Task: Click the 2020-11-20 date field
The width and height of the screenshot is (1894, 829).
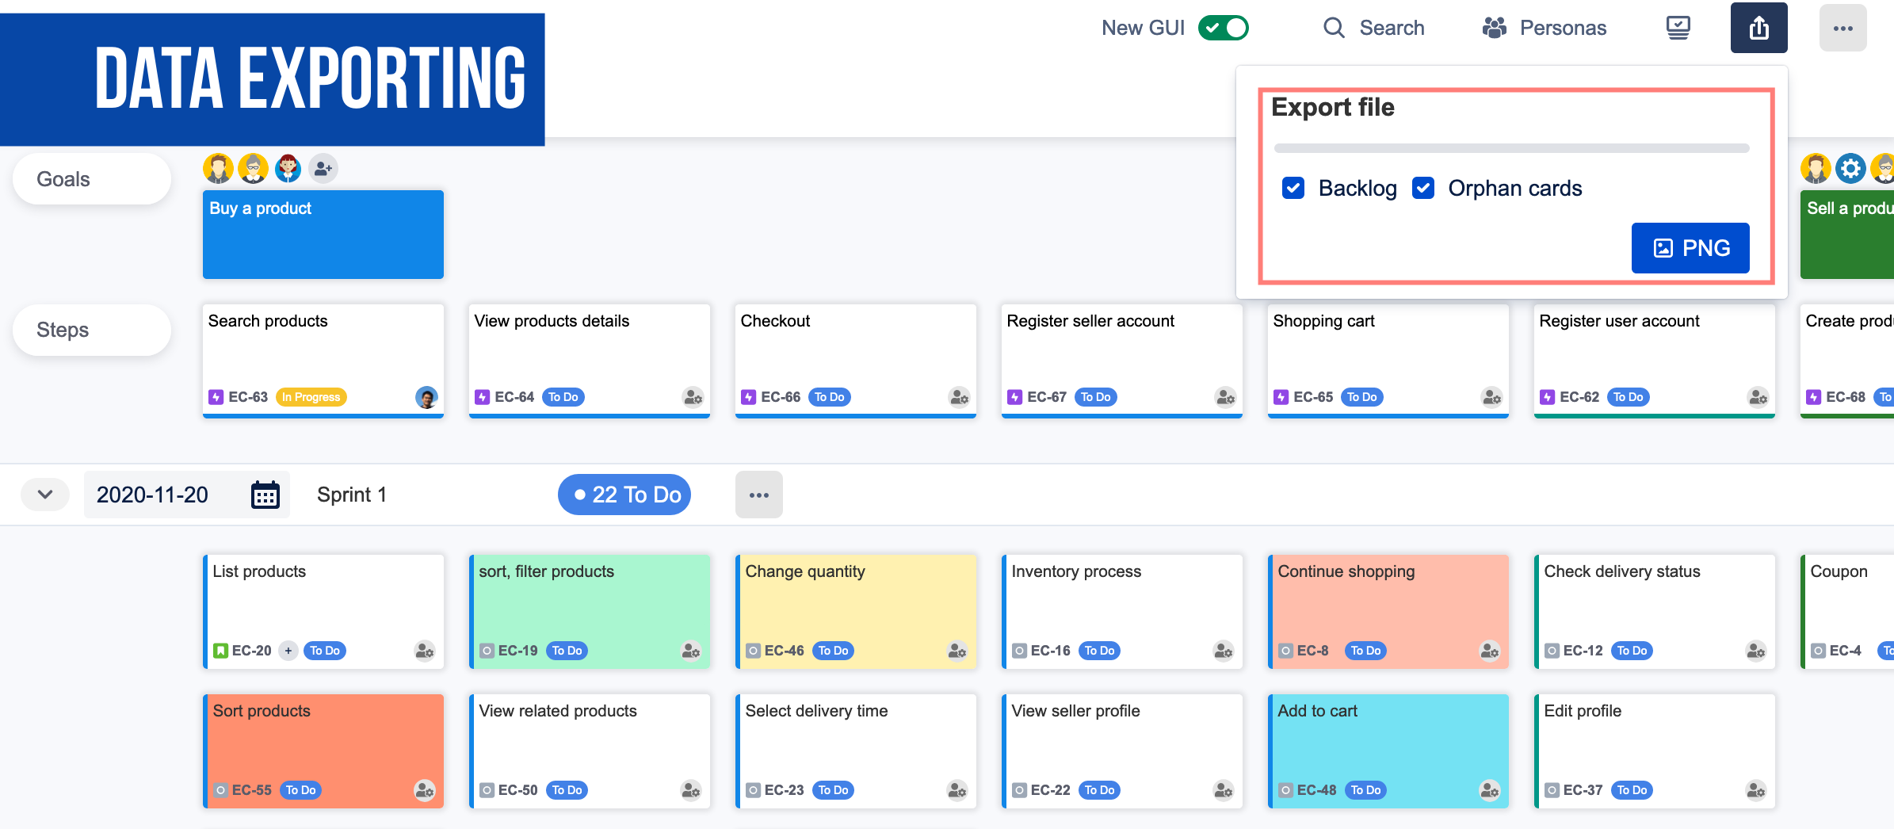Action: (153, 495)
